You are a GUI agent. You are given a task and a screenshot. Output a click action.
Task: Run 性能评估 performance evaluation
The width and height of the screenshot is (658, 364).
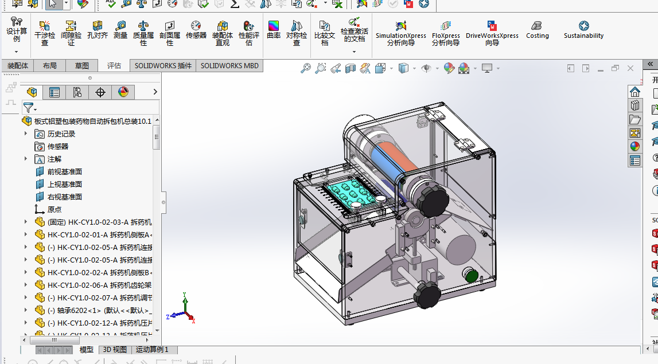[x=249, y=33]
